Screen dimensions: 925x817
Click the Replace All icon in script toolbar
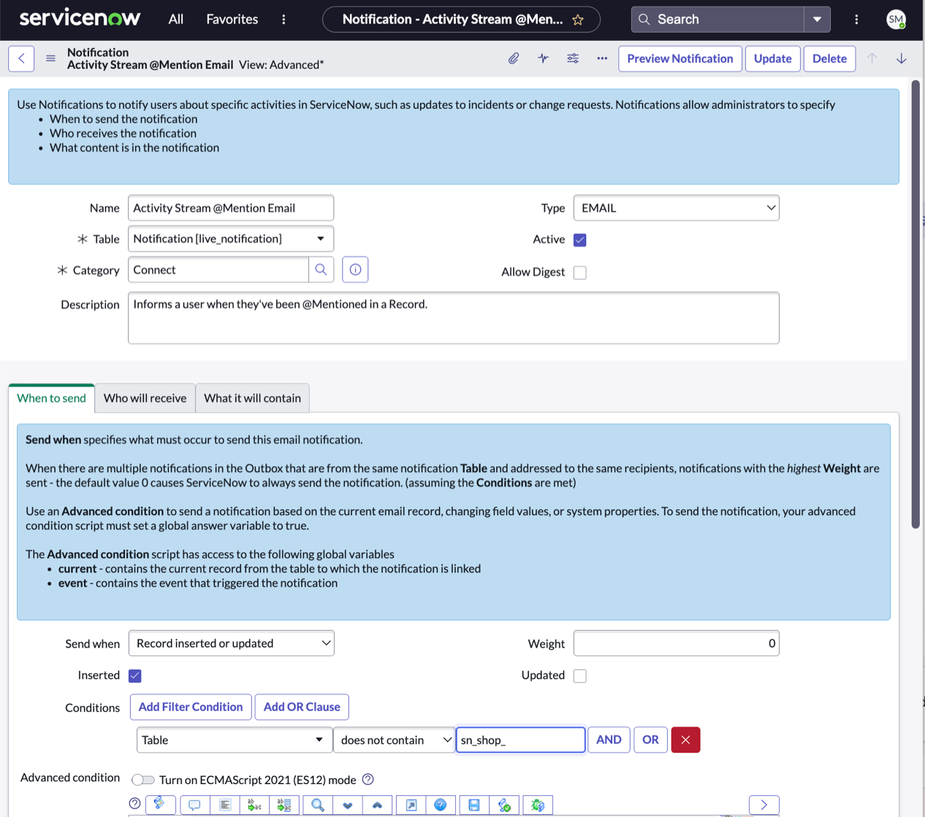[284, 805]
